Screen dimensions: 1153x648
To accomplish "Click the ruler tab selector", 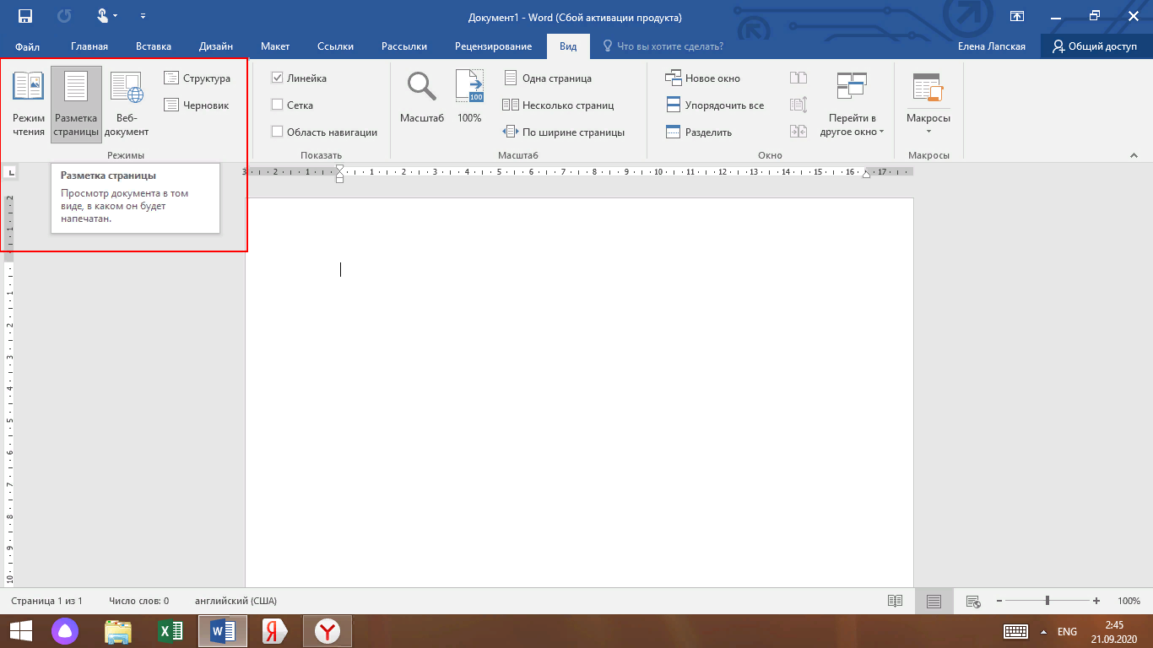I will pos(11,173).
